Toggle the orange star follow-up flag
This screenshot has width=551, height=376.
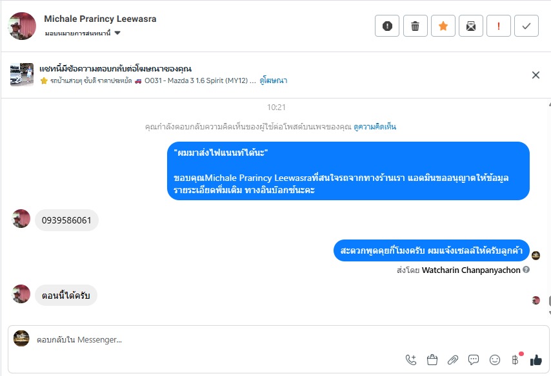[x=443, y=26]
